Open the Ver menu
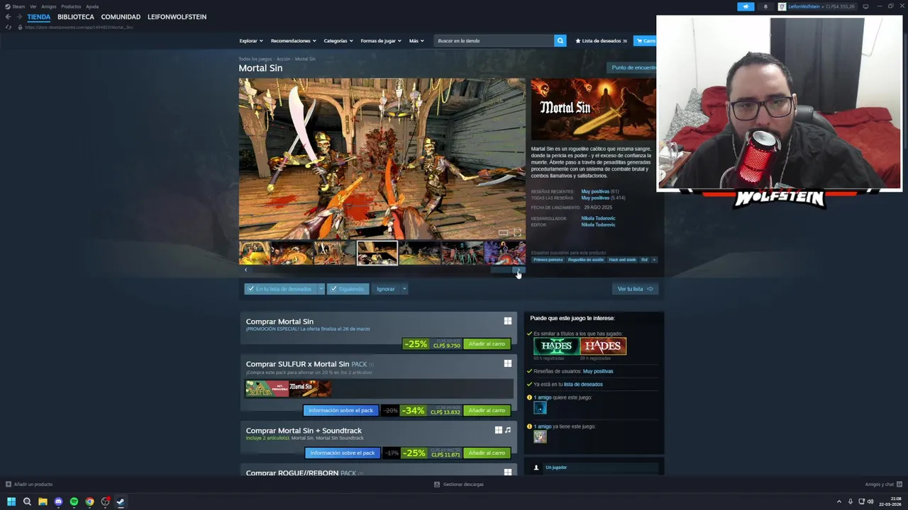This screenshot has height=510, width=908. (33, 6)
